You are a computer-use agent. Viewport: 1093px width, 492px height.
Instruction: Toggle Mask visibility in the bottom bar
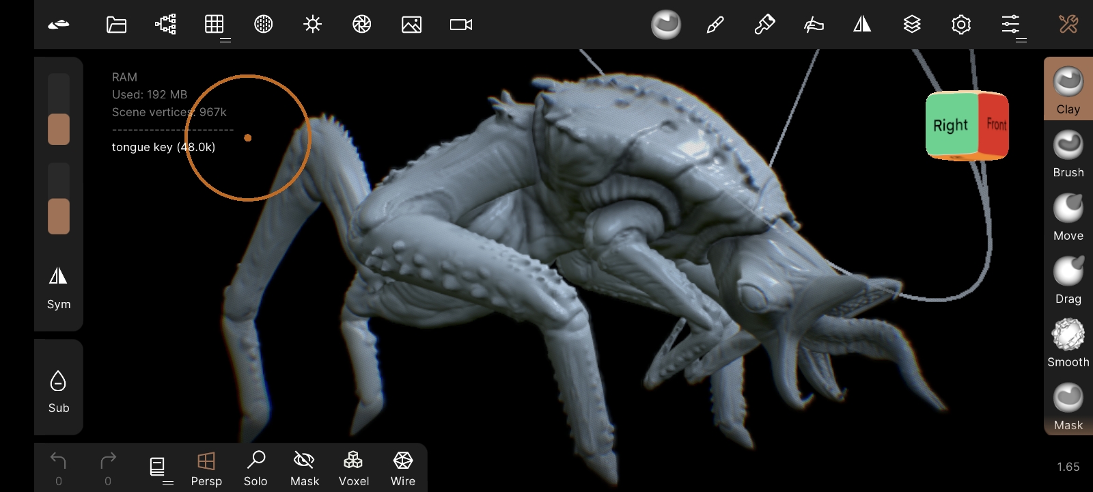pos(305,469)
